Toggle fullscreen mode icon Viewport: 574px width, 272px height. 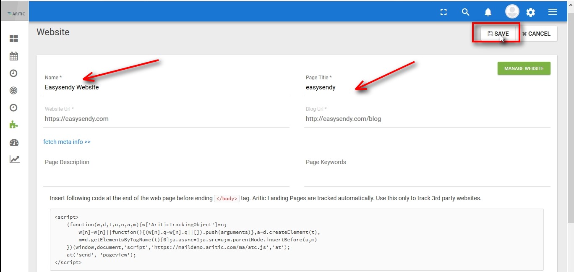[x=444, y=12]
